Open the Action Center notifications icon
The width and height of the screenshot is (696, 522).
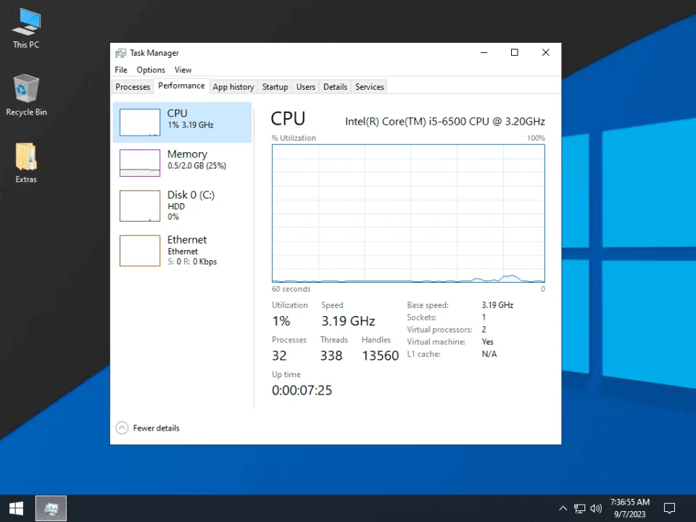669,508
